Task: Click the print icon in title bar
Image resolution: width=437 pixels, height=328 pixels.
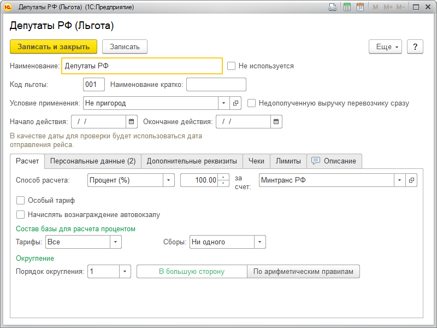Action: 332,8
